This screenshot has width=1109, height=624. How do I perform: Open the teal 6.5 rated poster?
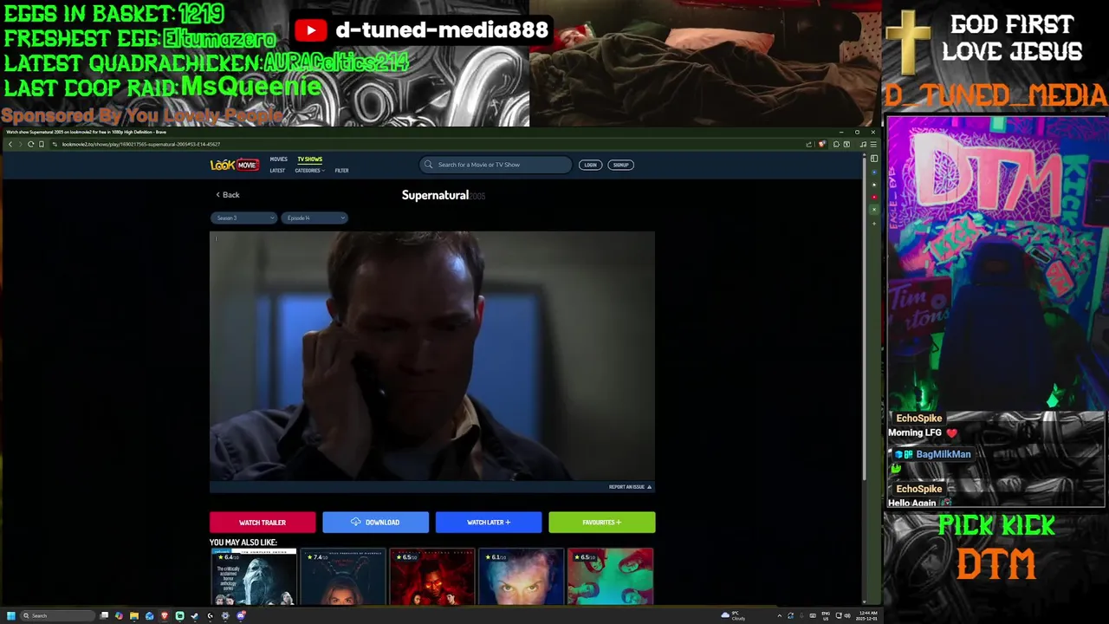click(x=611, y=576)
